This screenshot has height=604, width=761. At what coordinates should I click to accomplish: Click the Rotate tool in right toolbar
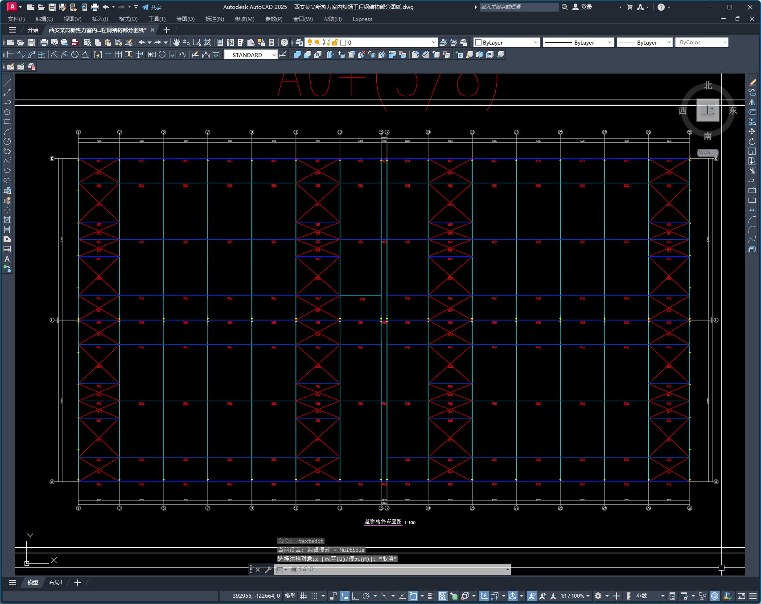point(752,141)
